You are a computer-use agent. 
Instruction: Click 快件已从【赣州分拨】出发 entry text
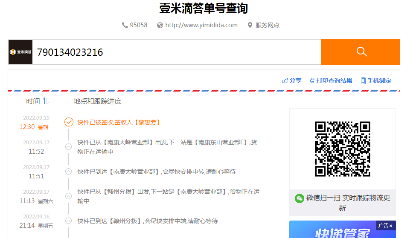(x=169, y=196)
